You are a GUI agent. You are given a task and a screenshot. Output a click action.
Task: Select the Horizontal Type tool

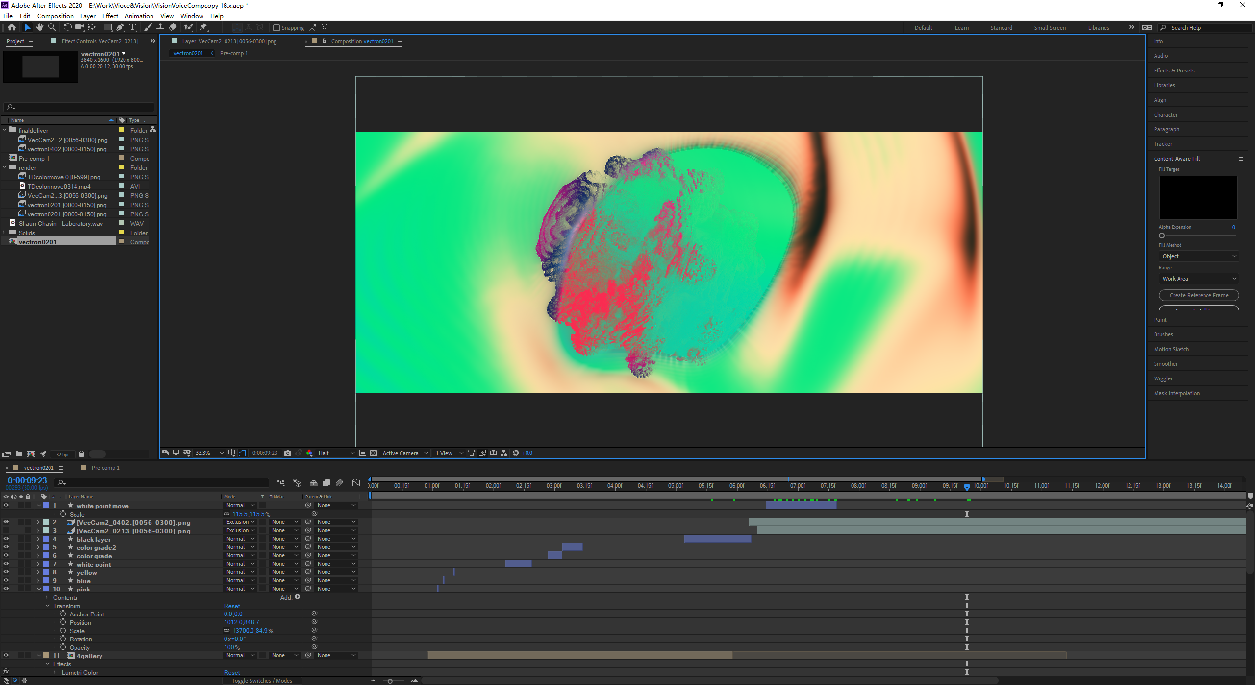pyautogui.click(x=132, y=27)
